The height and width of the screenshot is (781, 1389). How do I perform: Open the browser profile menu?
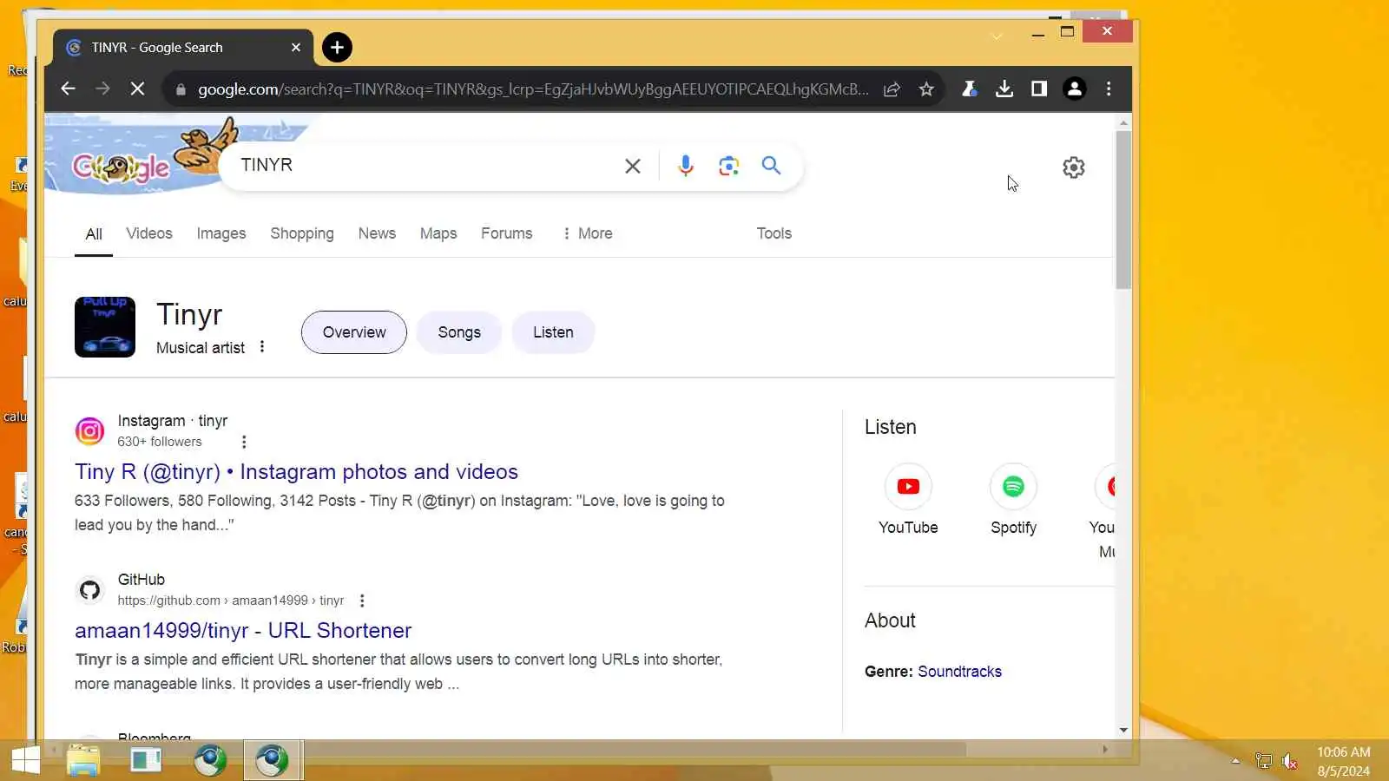point(1075,89)
